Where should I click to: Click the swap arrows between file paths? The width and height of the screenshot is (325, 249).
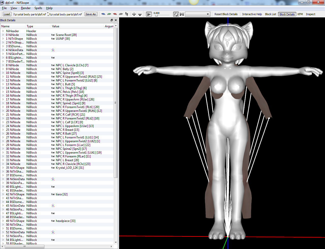point(48,14)
